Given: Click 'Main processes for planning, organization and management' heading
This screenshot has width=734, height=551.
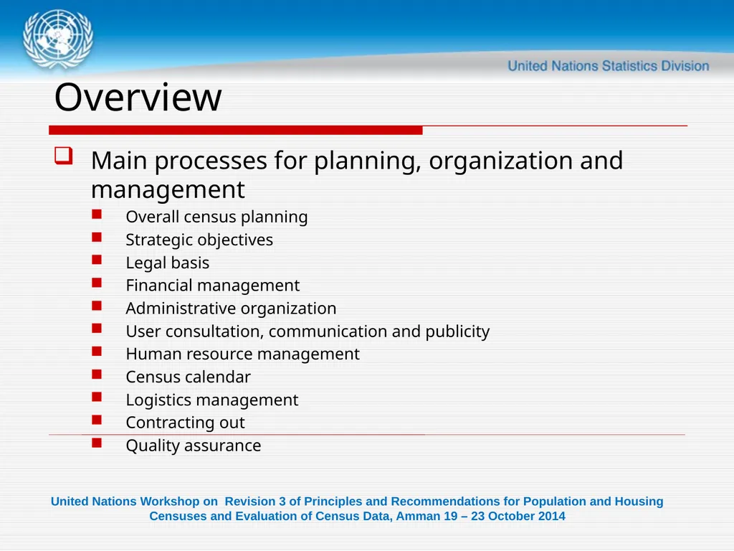Looking at the screenshot, I should [357, 174].
